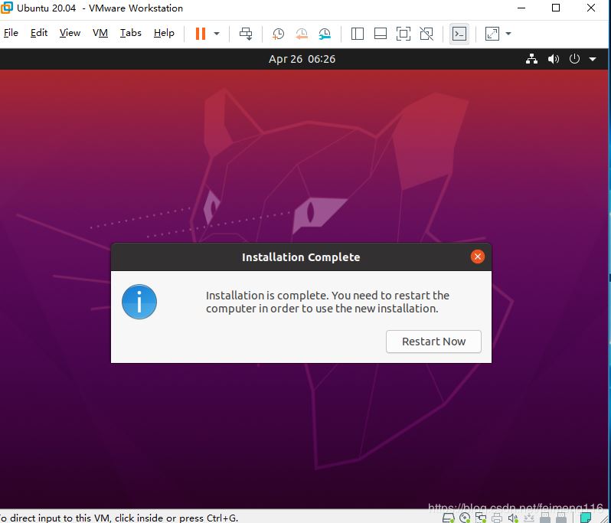Toggle the library sidebar view
This screenshot has width=611, height=523.
tap(358, 34)
